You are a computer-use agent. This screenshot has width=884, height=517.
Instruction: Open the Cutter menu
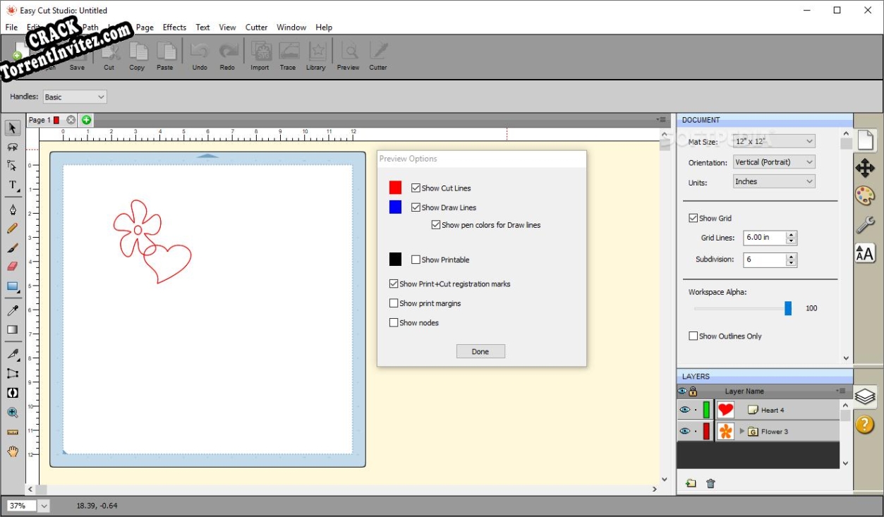coord(255,28)
